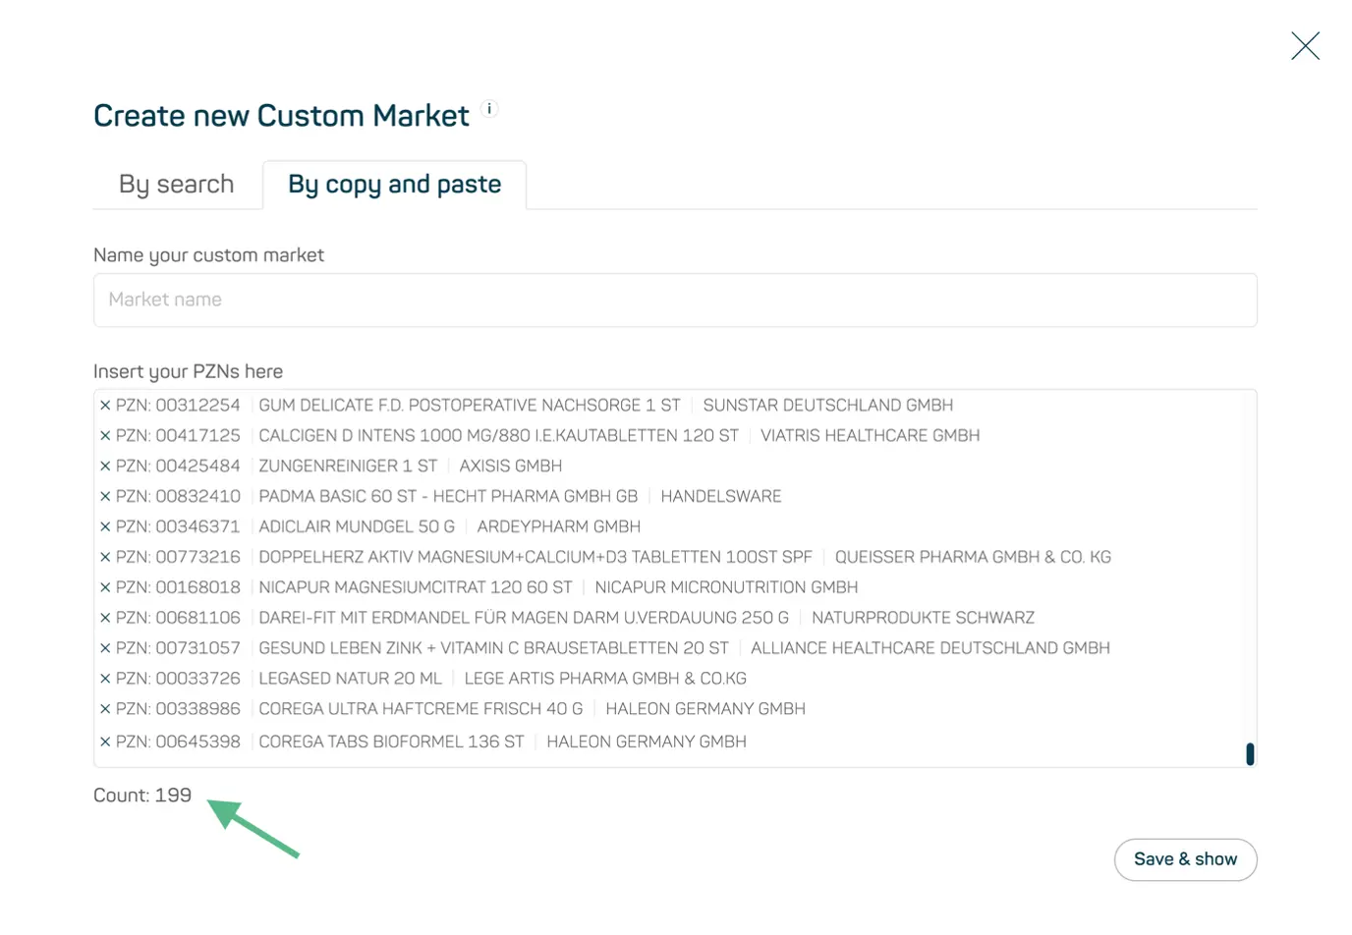Click VIATRIS HEALTHCARE GMBH manufacturer text

[x=871, y=436]
